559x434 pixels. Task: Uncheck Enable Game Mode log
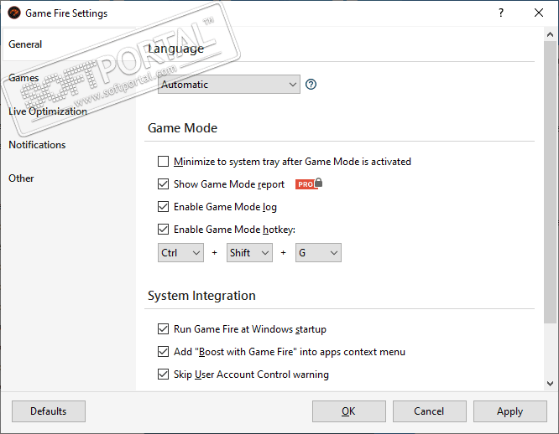click(164, 207)
